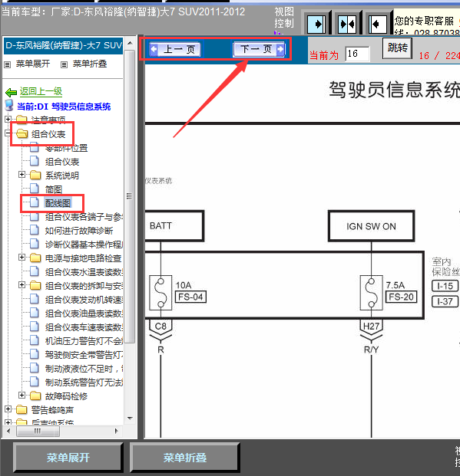Open the 组合仪表 document page item
The width and height of the screenshot is (460, 476).
62,162
